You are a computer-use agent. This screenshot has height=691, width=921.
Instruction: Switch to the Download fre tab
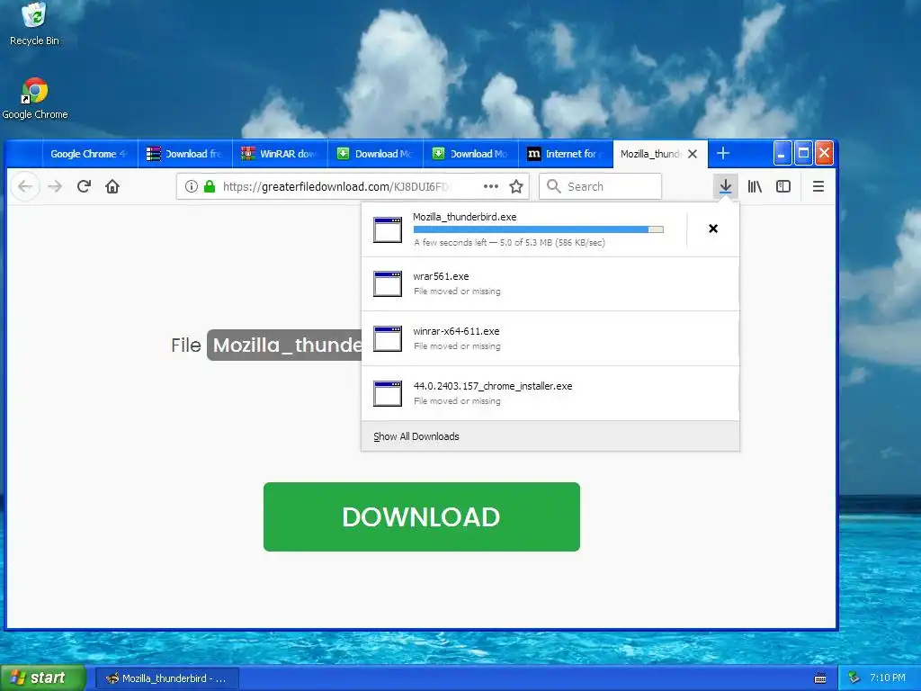click(185, 154)
